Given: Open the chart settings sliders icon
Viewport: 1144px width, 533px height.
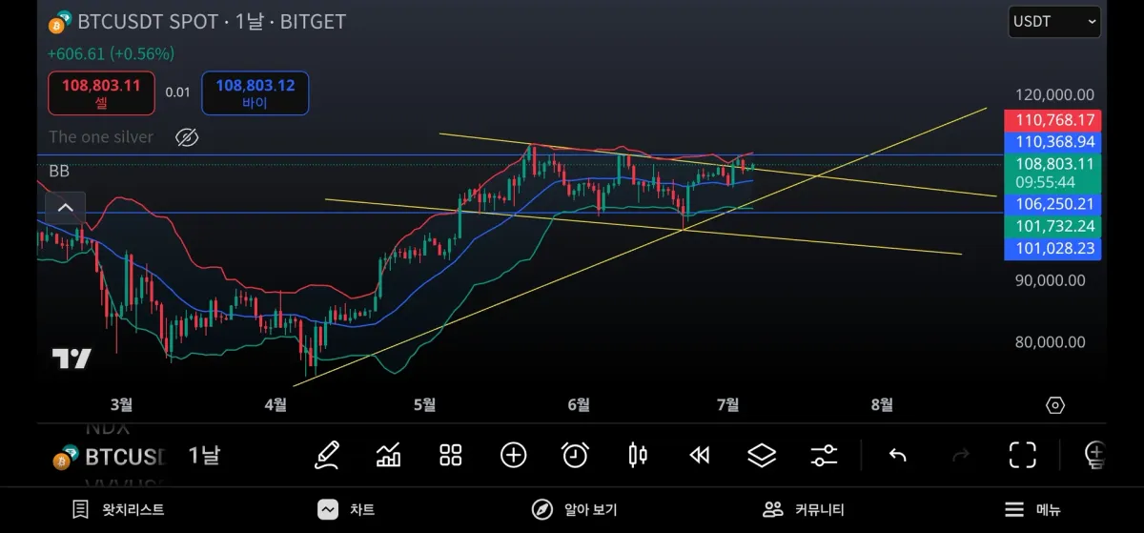Looking at the screenshot, I should pyautogui.click(x=824, y=455).
